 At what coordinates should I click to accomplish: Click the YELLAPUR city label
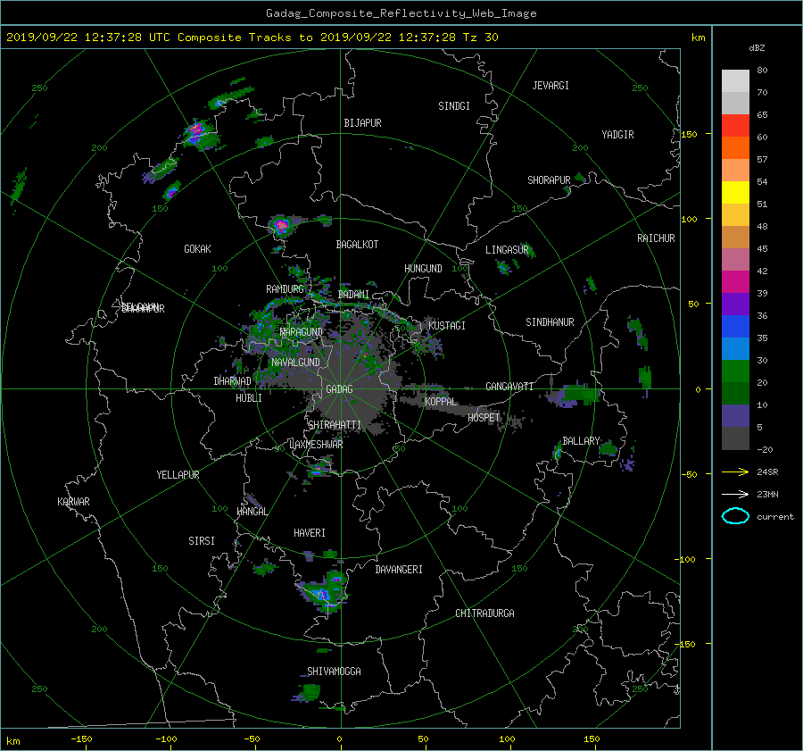178,475
